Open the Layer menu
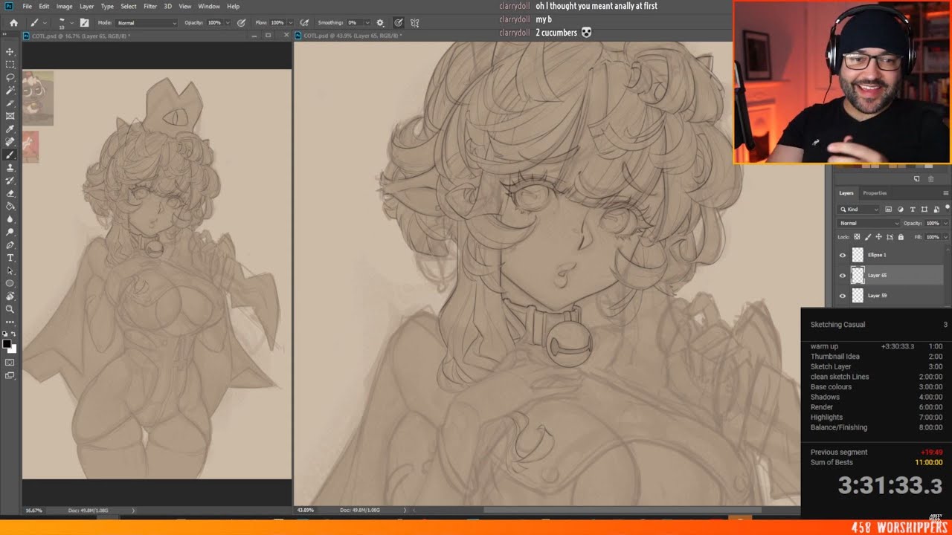This screenshot has height=535, width=952. [87, 6]
